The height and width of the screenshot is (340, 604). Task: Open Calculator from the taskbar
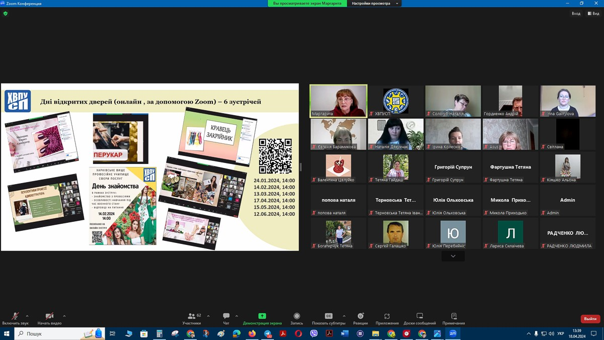click(x=160, y=333)
